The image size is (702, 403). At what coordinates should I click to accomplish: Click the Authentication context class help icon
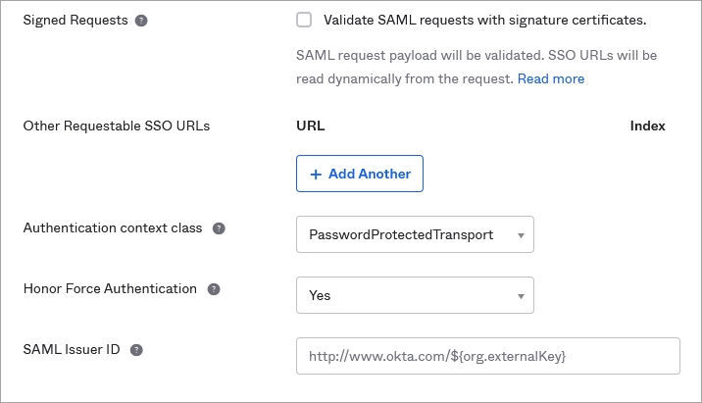coord(219,228)
